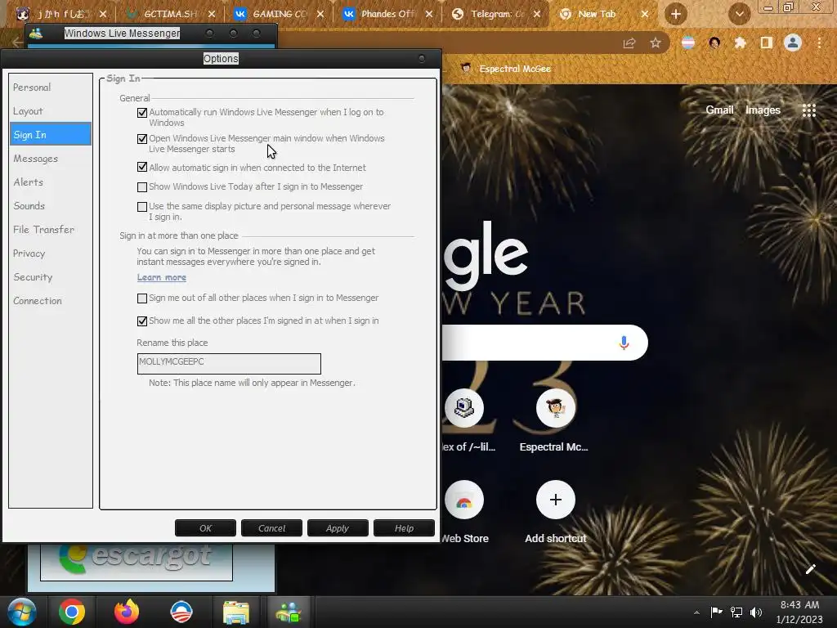Switch to the GCTIMA.SH tab

point(171,14)
